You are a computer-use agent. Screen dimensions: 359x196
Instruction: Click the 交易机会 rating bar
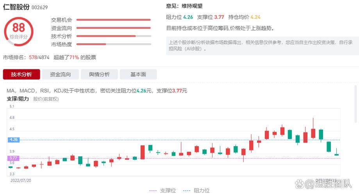click(113, 19)
